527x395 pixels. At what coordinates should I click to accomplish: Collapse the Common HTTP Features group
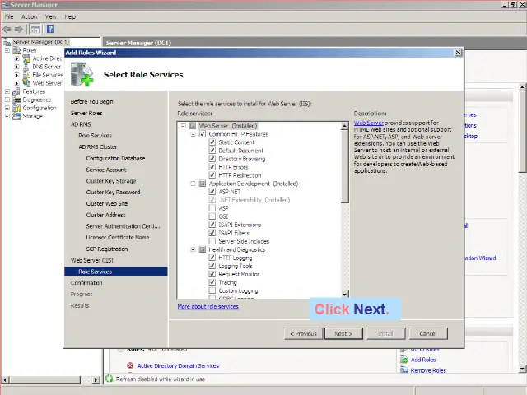tap(193, 134)
